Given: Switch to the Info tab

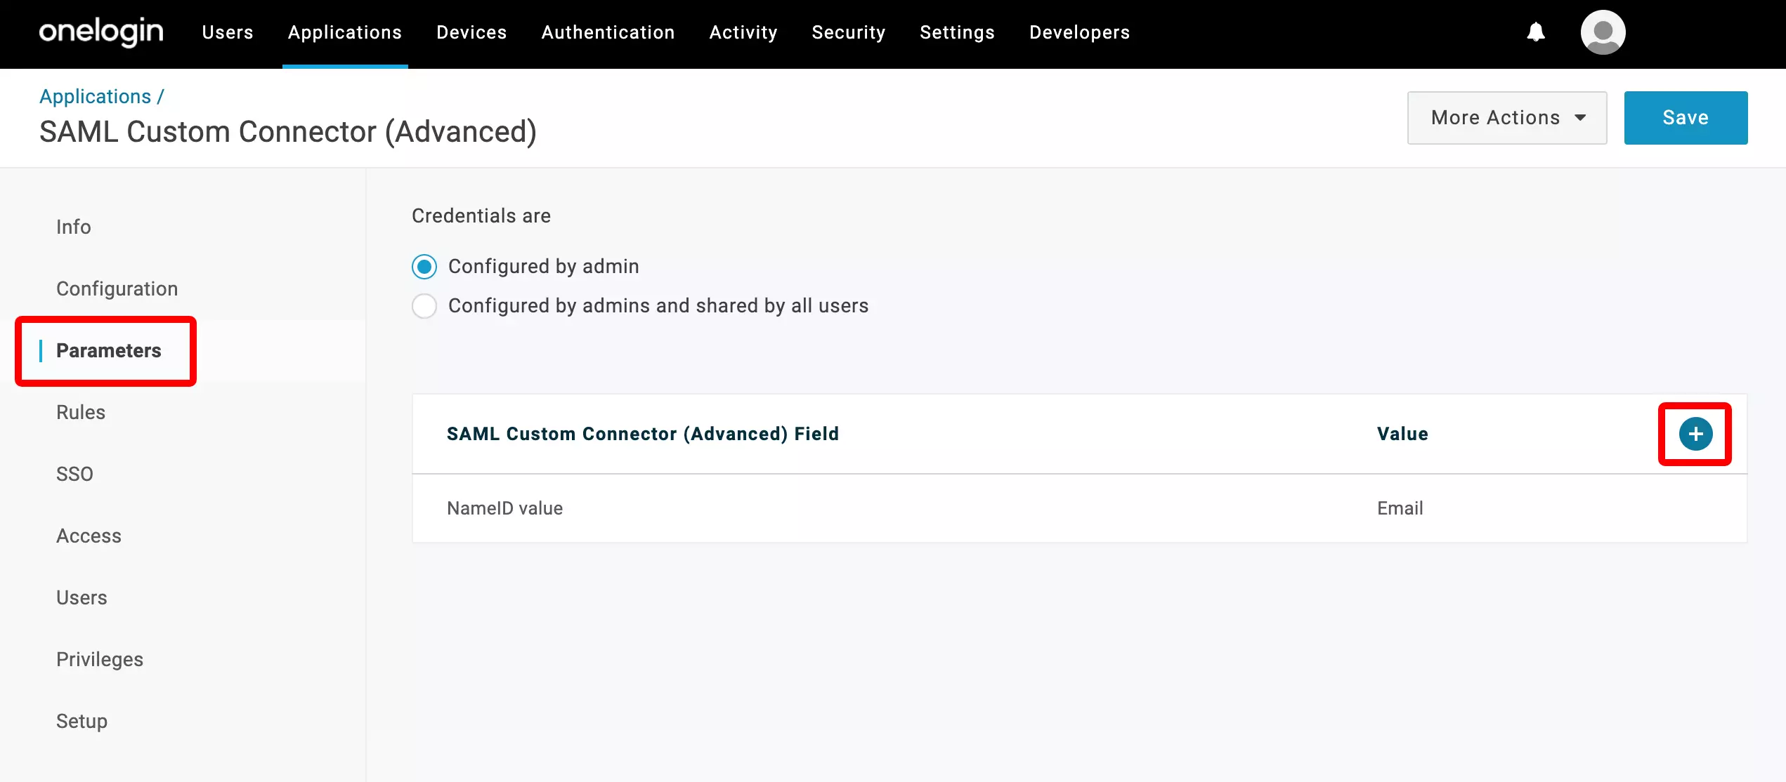Looking at the screenshot, I should click(x=74, y=227).
